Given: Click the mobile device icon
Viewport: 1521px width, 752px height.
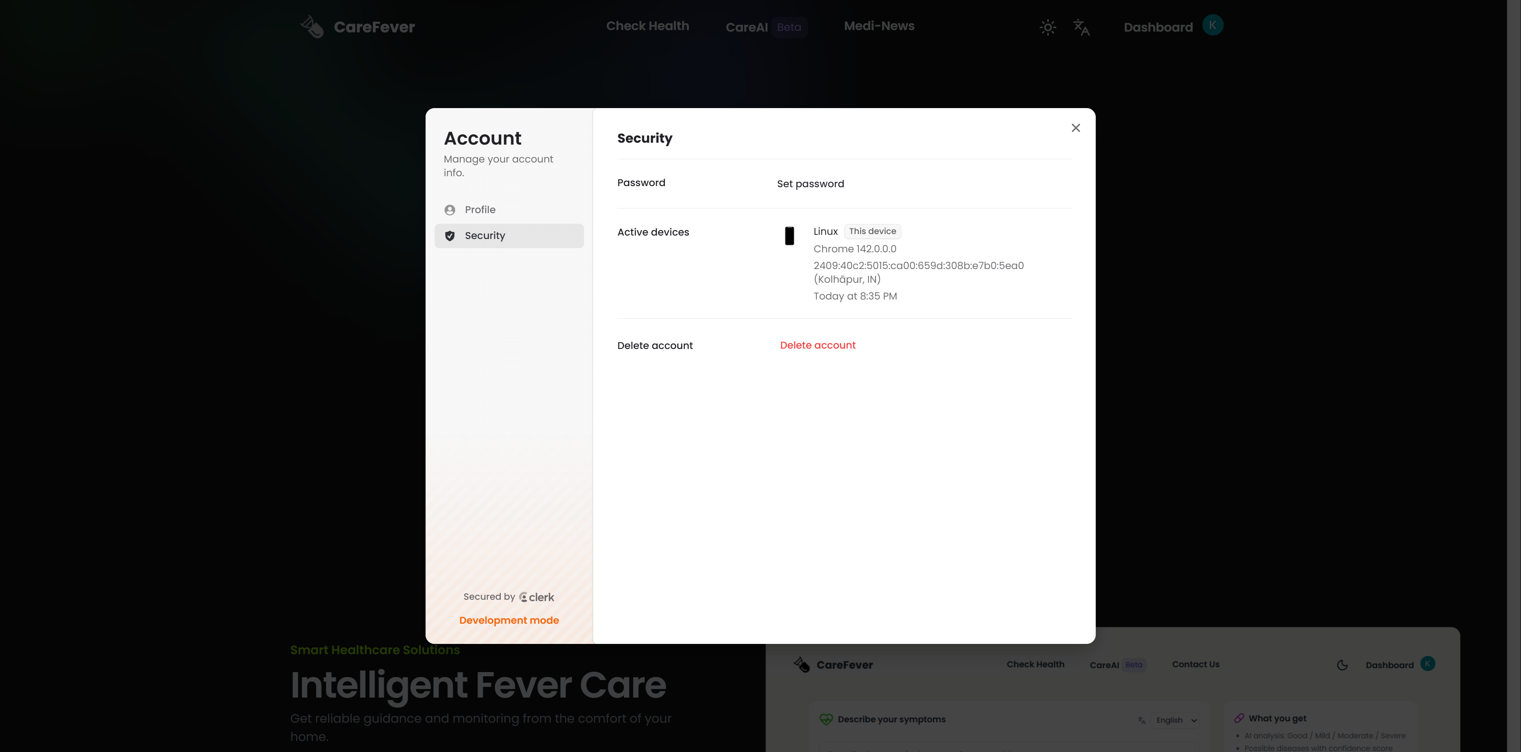Looking at the screenshot, I should pyautogui.click(x=789, y=236).
